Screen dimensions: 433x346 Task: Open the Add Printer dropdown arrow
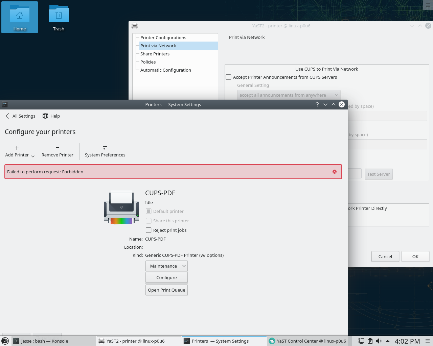(x=33, y=156)
